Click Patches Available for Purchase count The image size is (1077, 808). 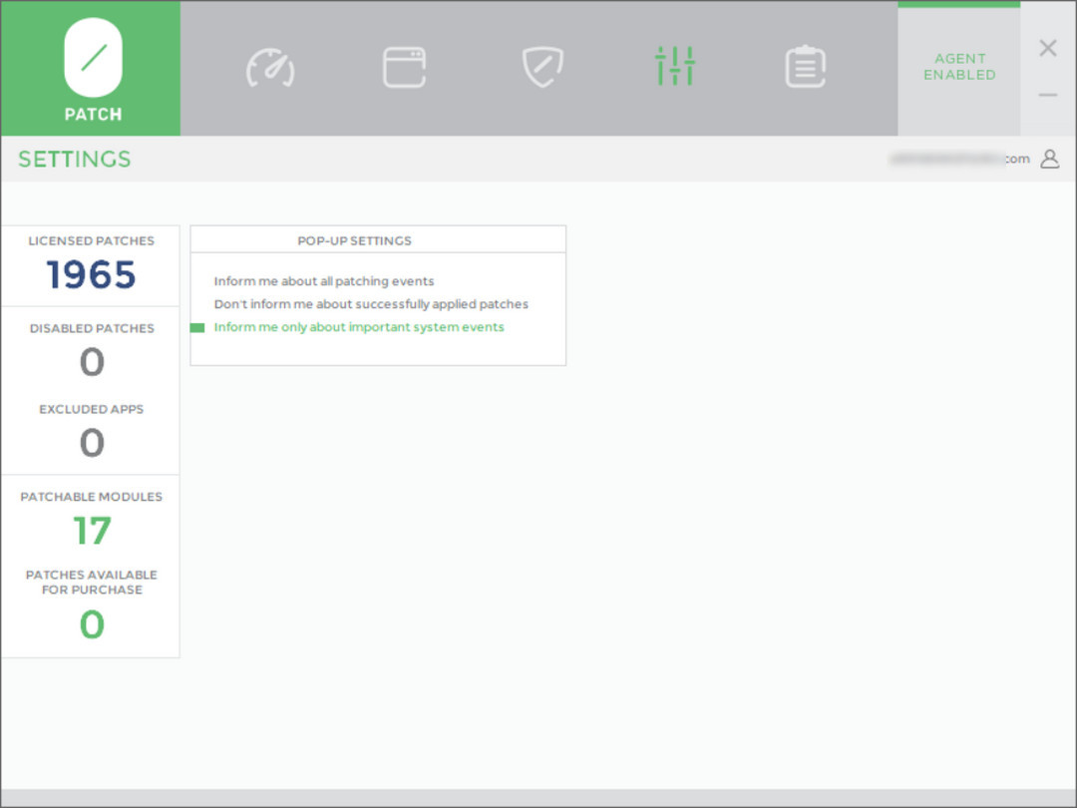pos(92,625)
